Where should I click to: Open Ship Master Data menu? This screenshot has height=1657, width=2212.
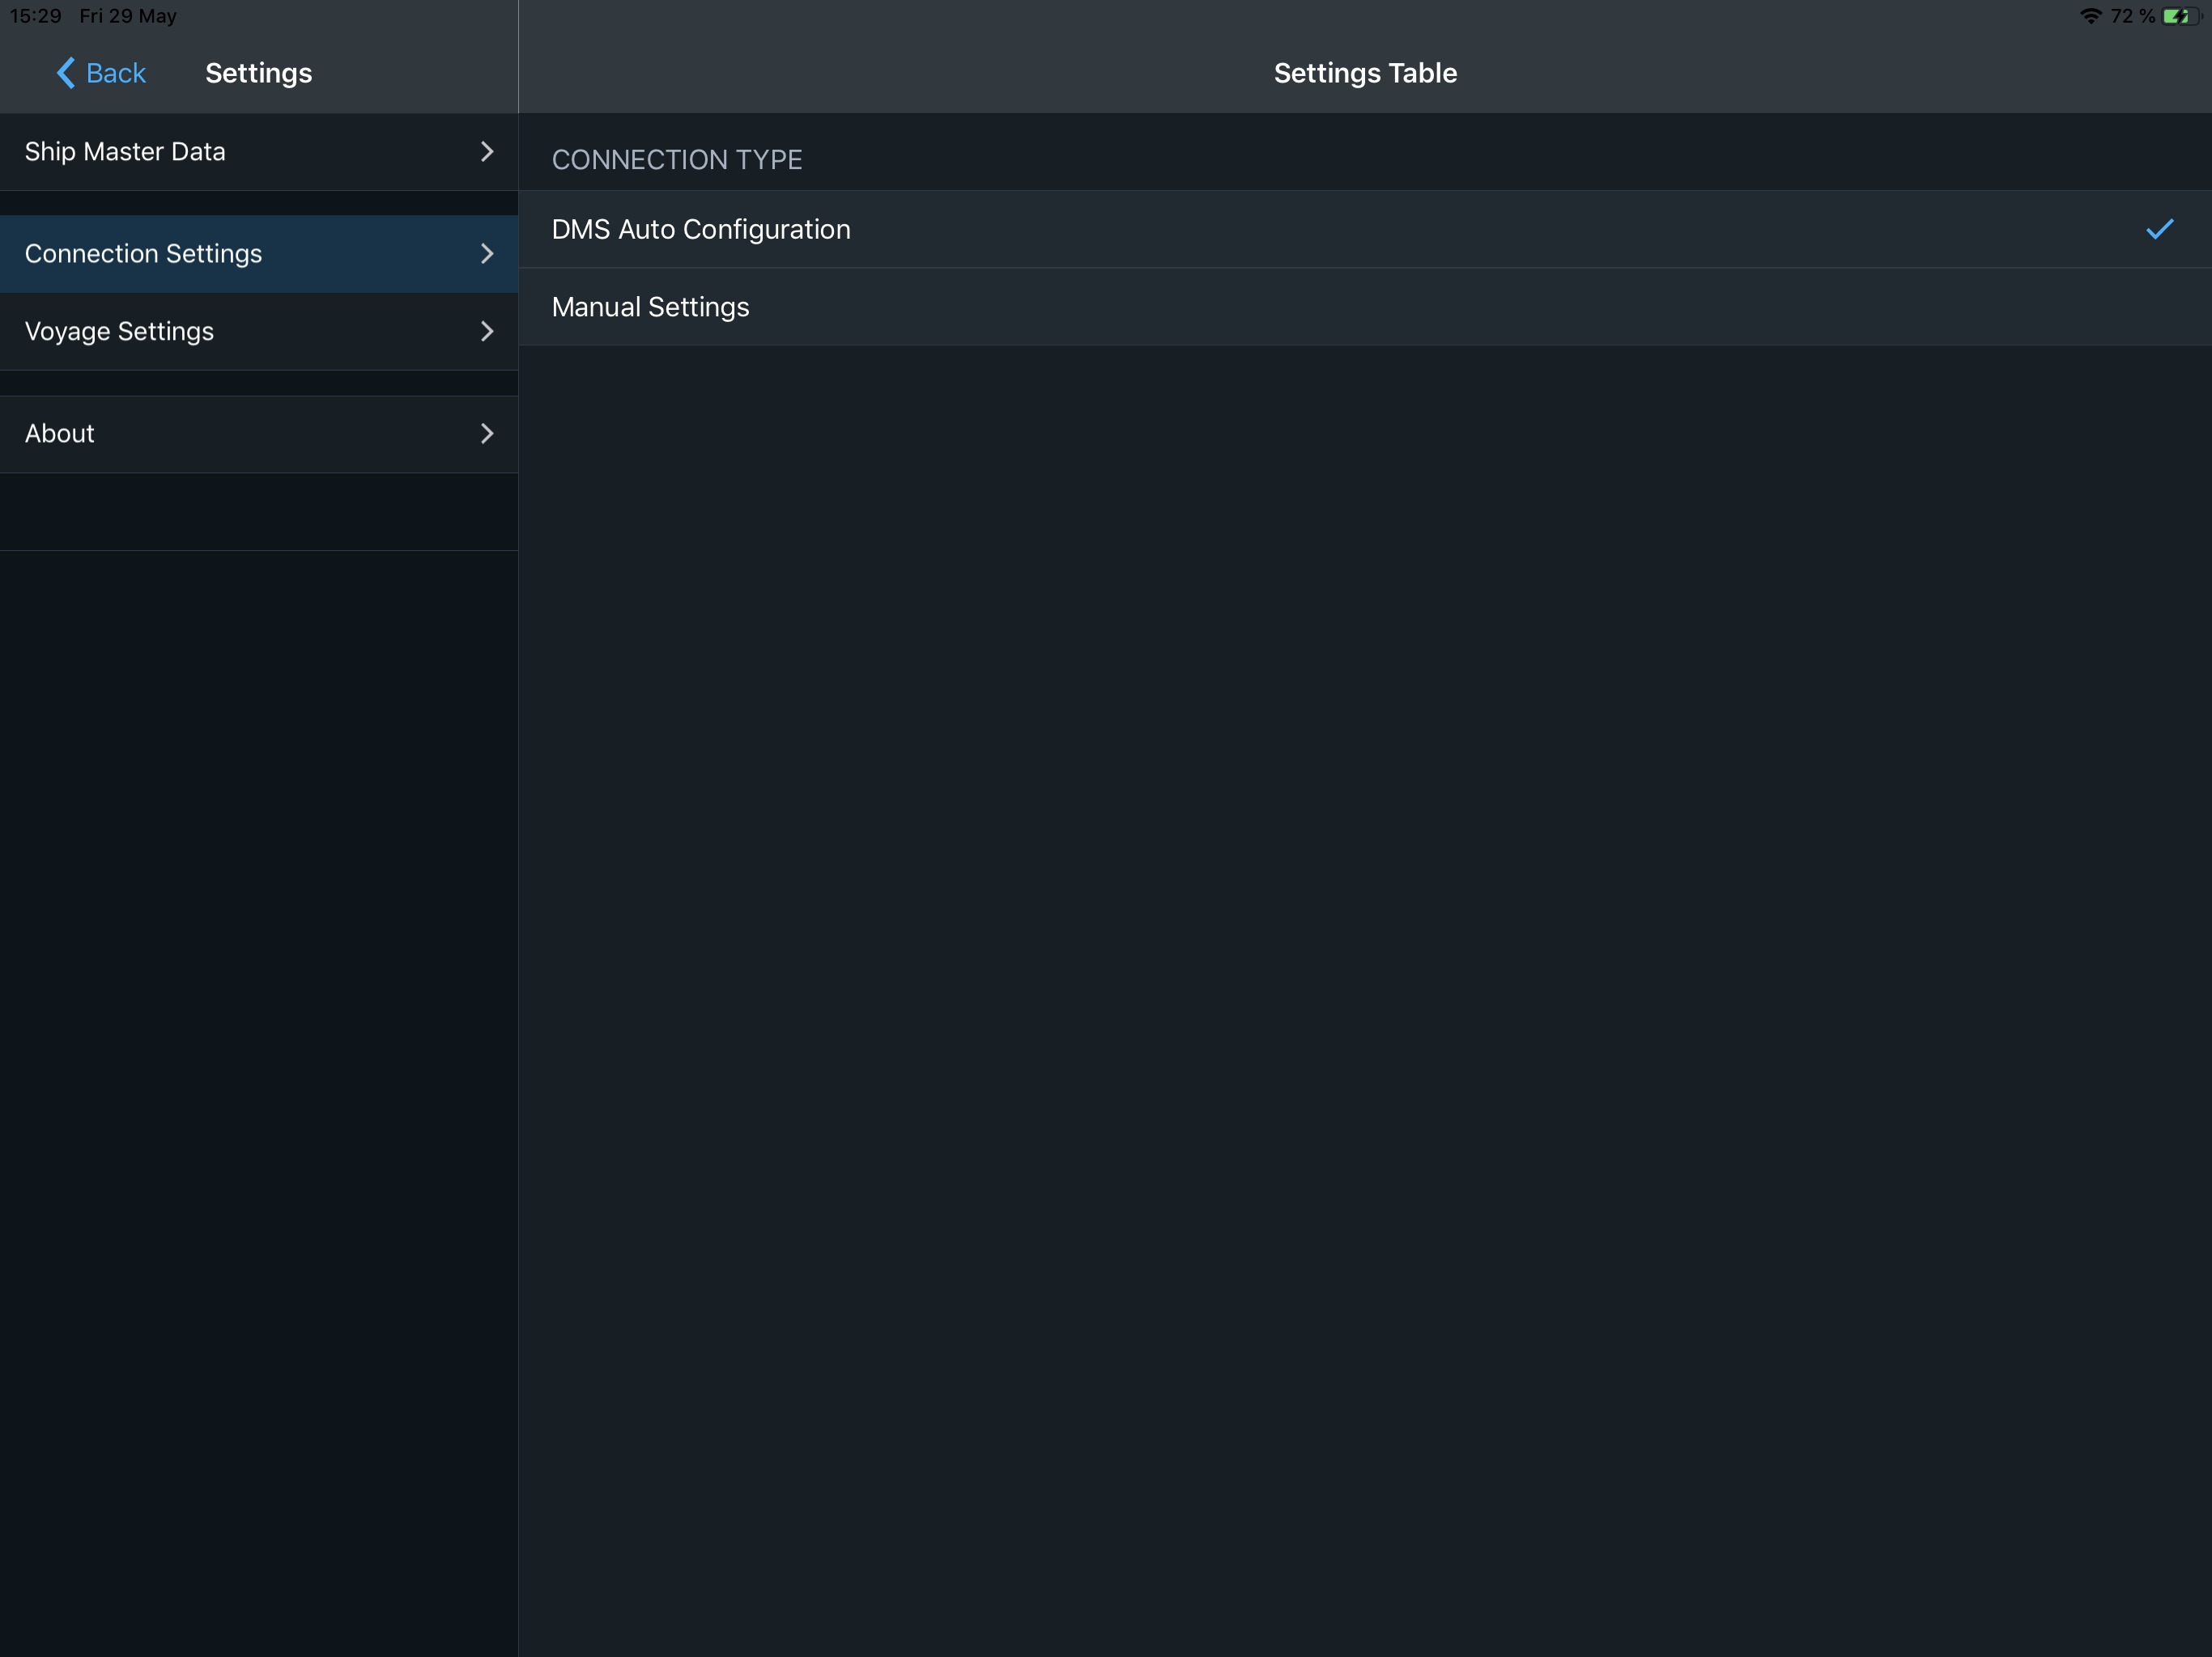(125, 152)
